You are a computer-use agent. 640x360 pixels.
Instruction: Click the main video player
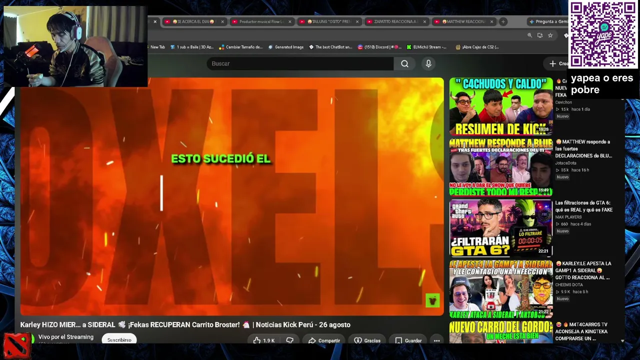pos(232,196)
